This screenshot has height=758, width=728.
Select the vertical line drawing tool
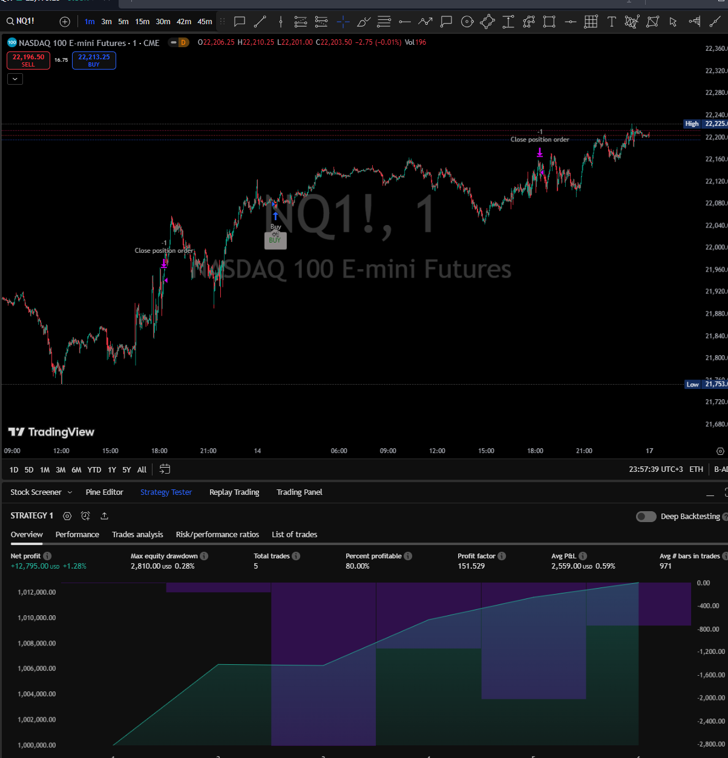point(281,22)
